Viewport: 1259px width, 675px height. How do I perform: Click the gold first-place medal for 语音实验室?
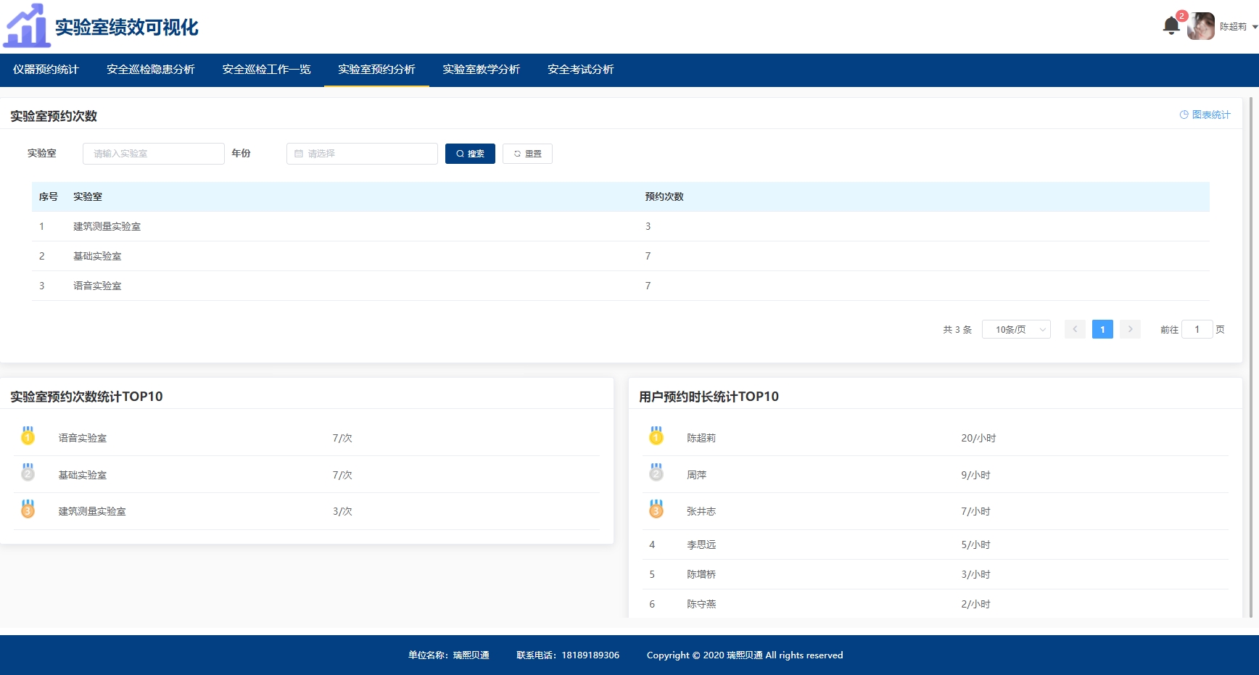click(28, 436)
